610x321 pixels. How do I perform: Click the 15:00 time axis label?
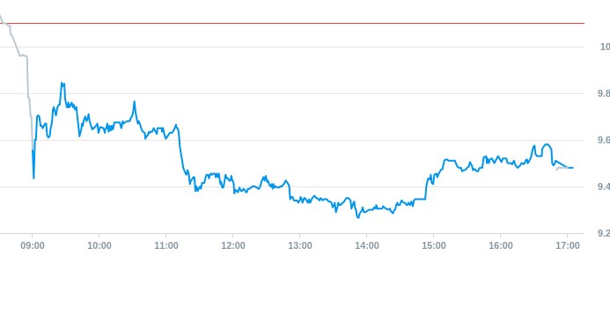[x=434, y=245]
